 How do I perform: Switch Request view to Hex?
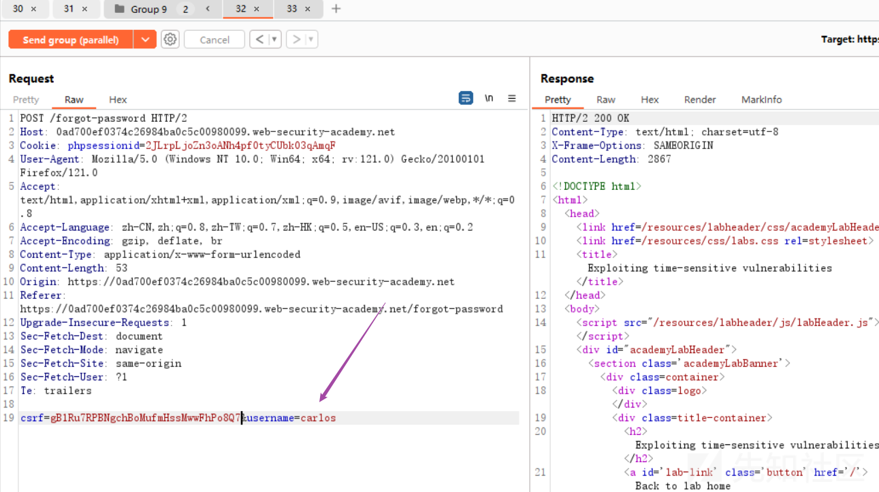click(x=118, y=99)
